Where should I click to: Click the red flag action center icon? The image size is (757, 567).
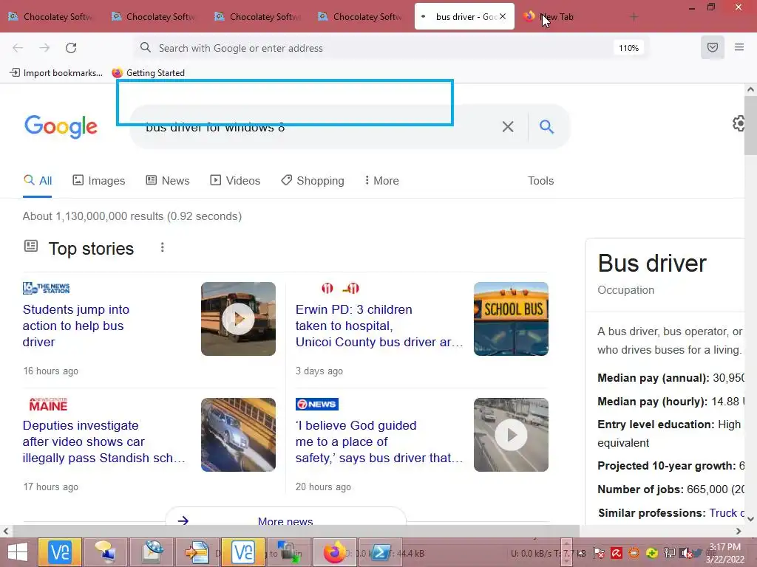pyautogui.click(x=599, y=553)
